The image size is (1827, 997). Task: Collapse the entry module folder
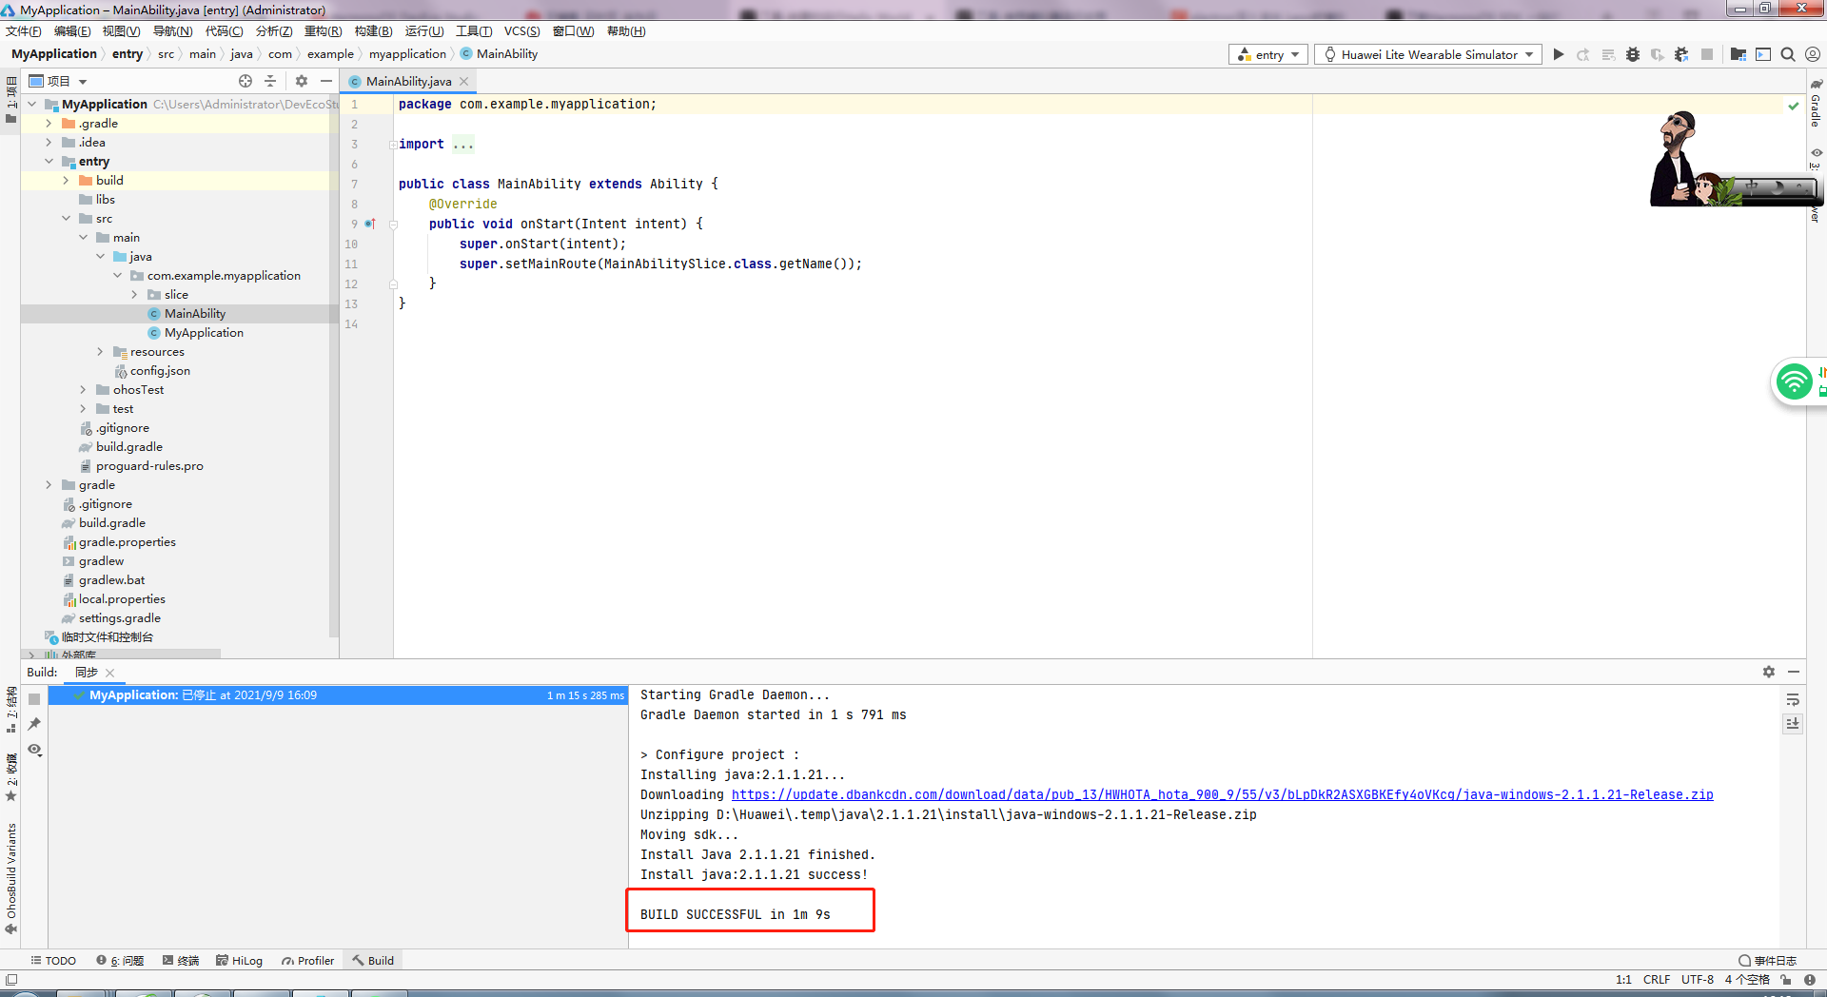(x=49, y=162)
